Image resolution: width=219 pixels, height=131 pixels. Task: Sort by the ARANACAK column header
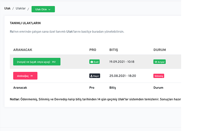pos(23,50)
